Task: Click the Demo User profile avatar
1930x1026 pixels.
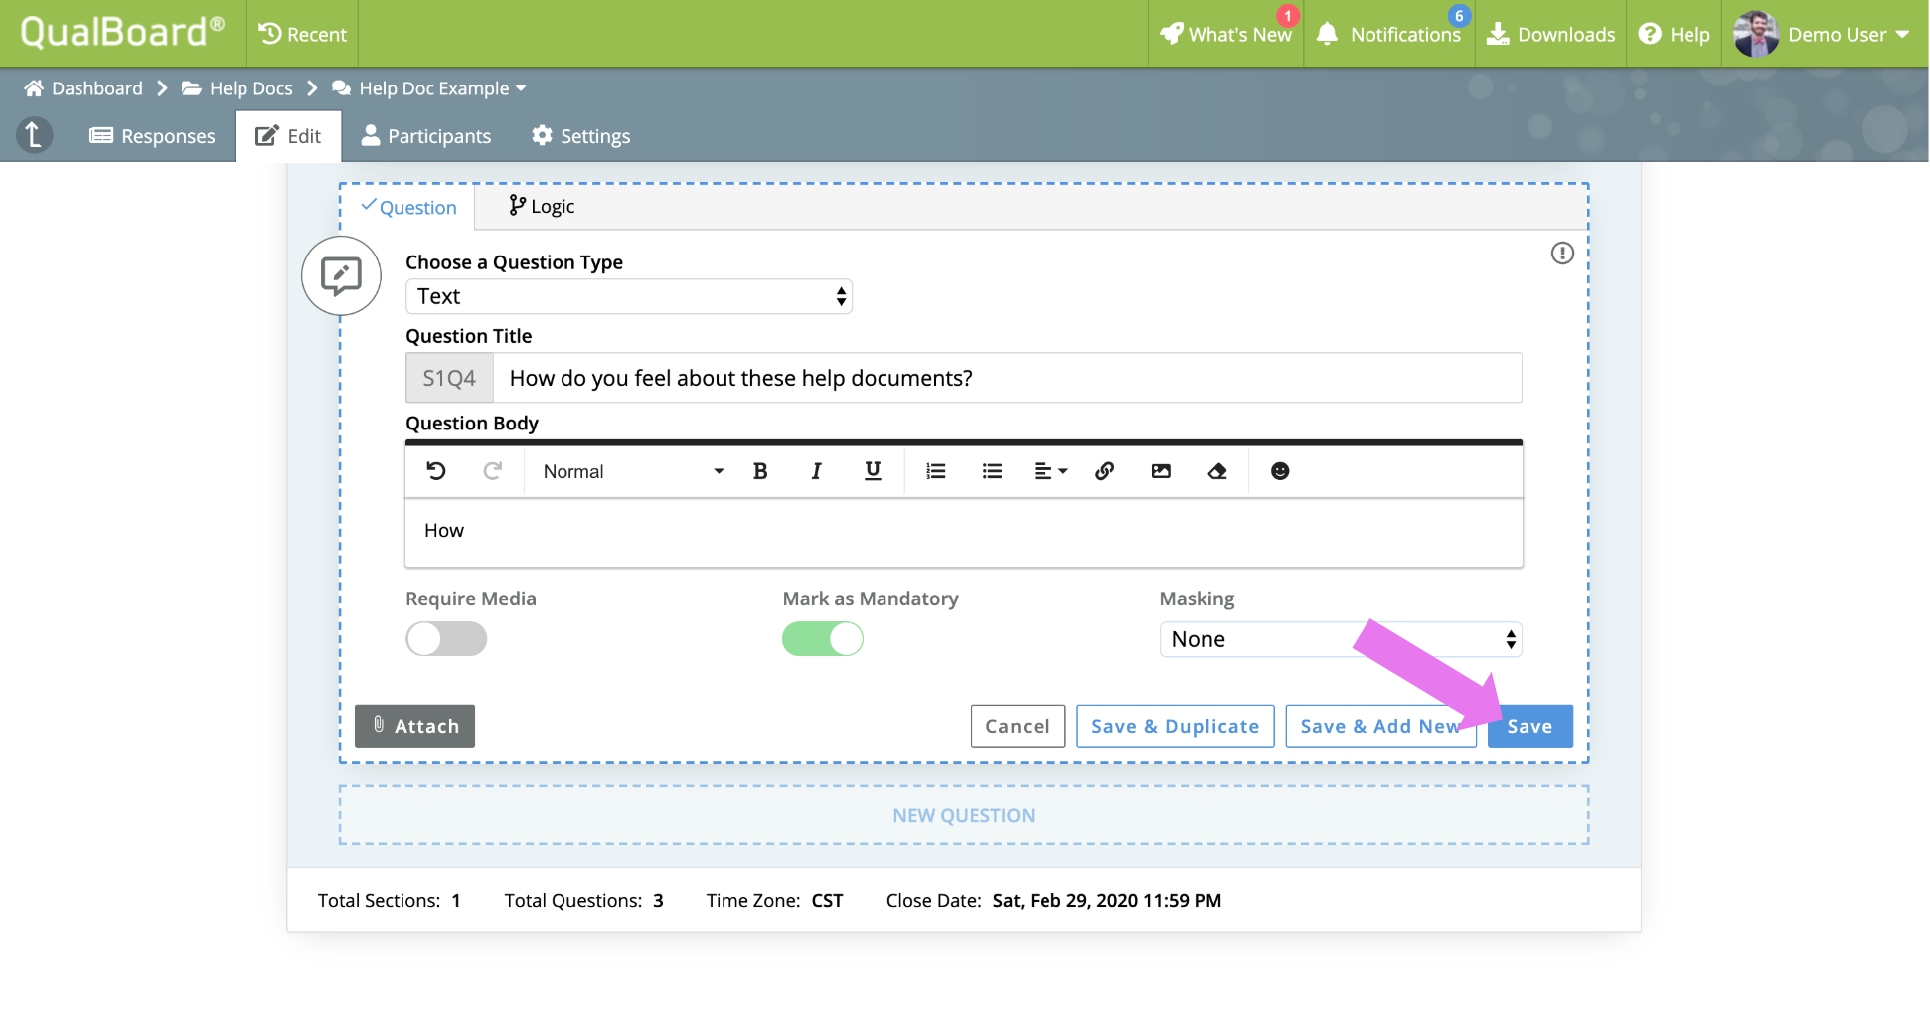Action: coord(1756,34)
